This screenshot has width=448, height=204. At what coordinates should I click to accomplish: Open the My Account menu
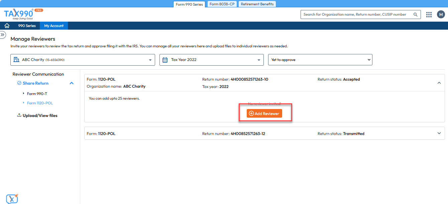pos(54,26)
